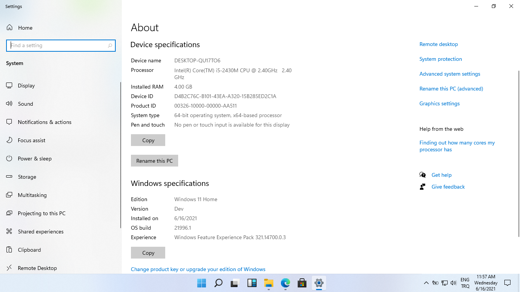The width and height of the screenshot is (520, 292).
Task: Click the System type value 64-bit operating system
Action: coord(228,115)
